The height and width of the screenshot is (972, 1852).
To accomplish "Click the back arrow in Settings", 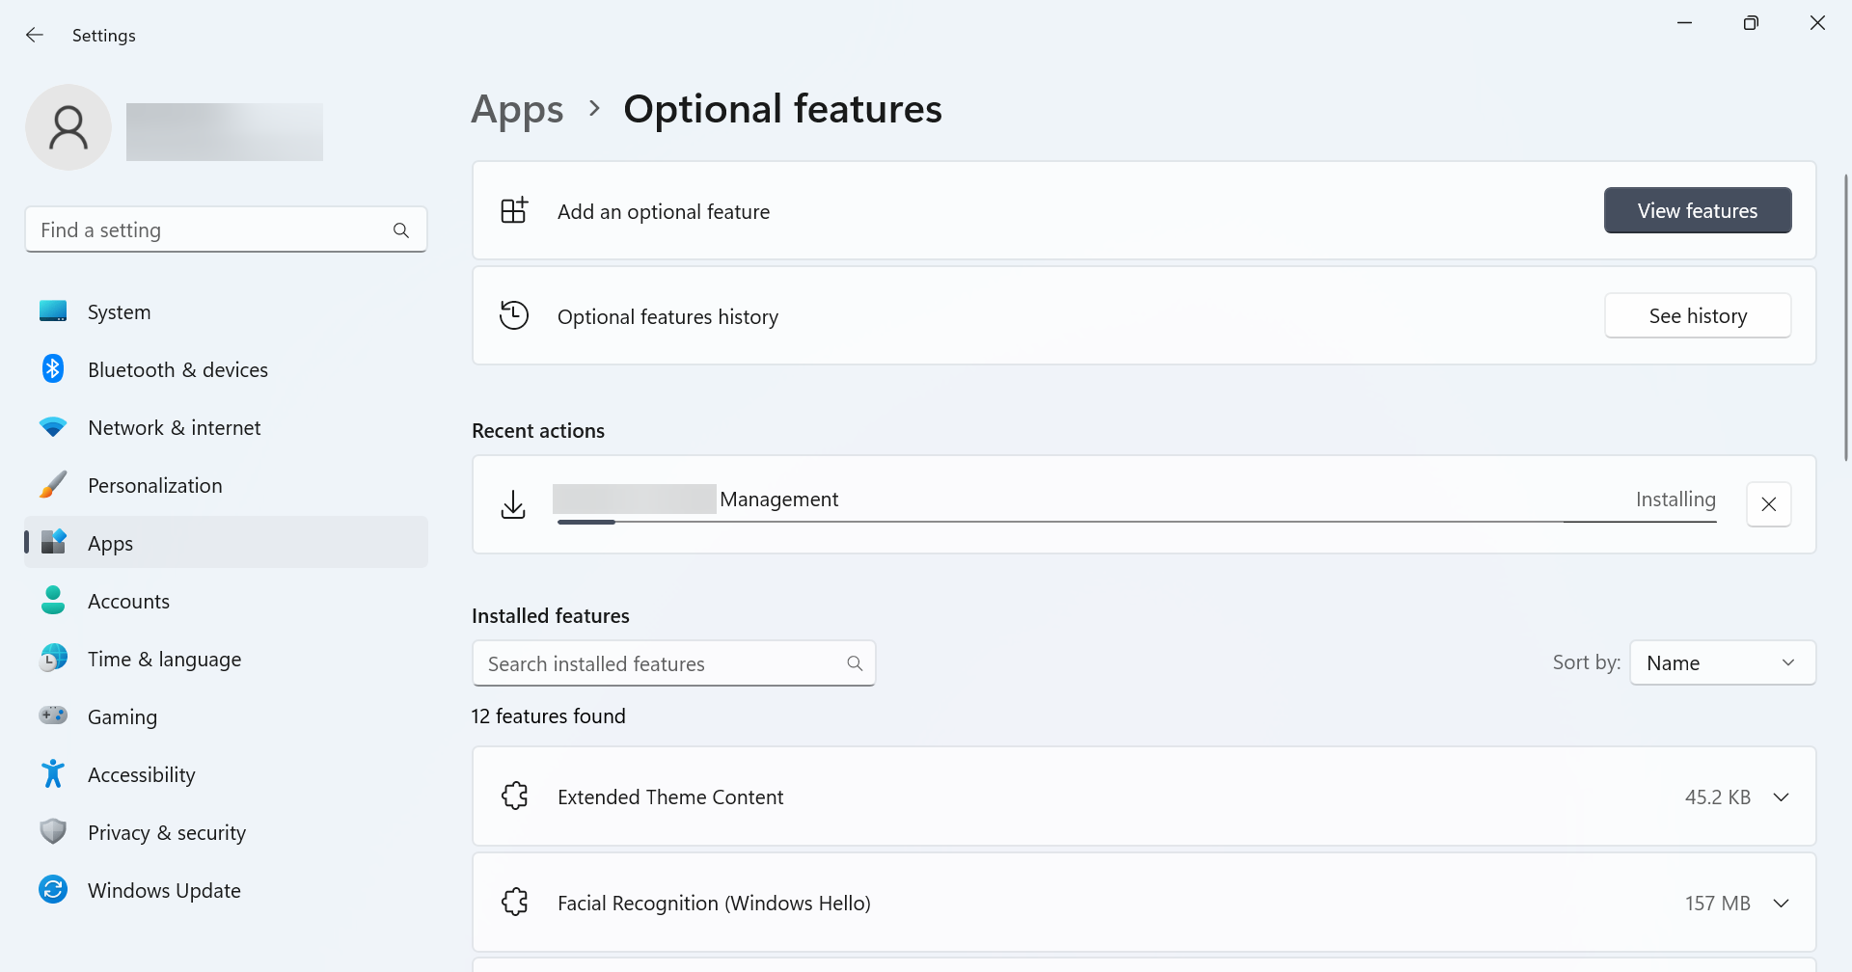I will (x=35, y=36).
